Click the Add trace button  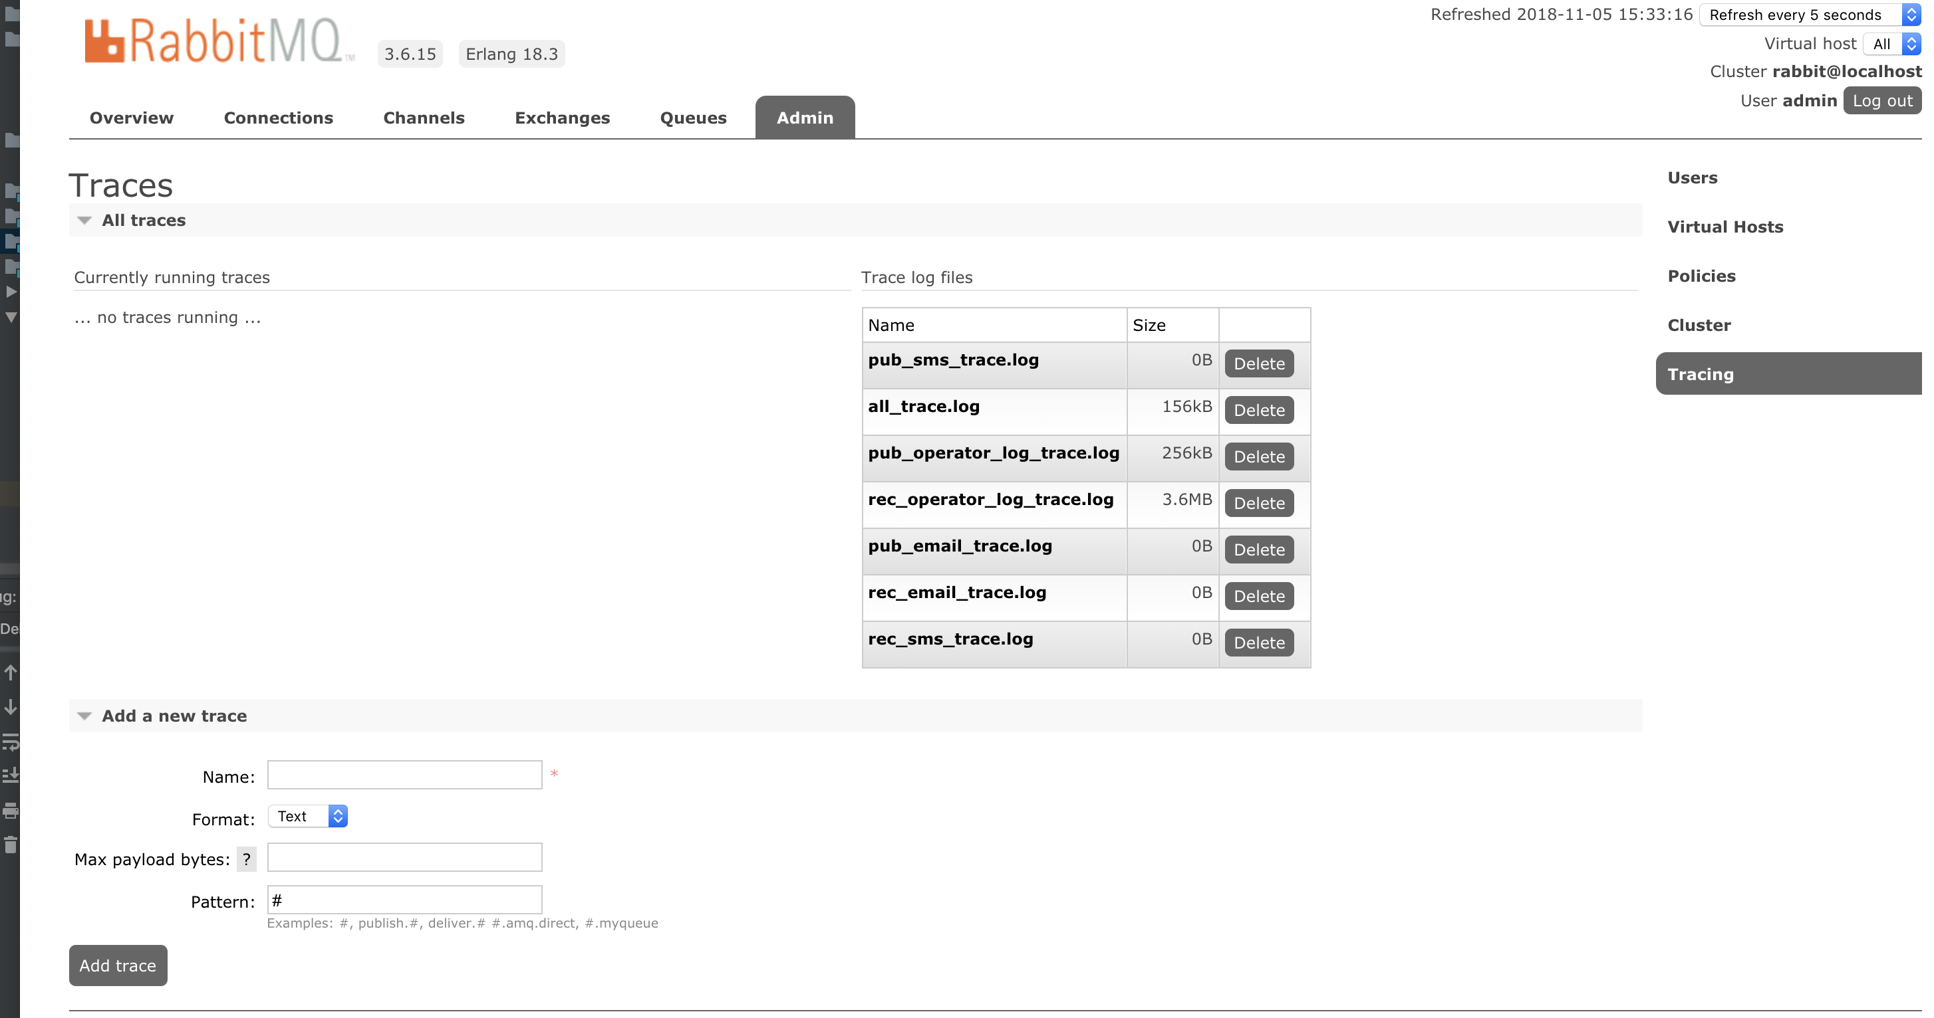[117, 966]
